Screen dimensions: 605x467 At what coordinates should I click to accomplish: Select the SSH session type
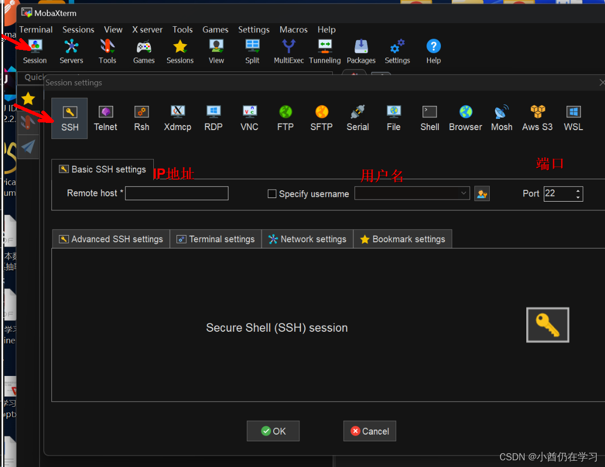coord(69,118)
